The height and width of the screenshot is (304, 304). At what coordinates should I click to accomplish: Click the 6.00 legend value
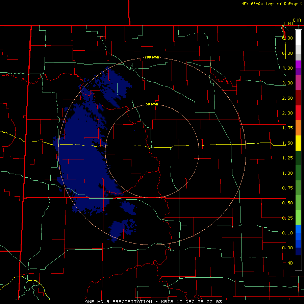point(287,53)
